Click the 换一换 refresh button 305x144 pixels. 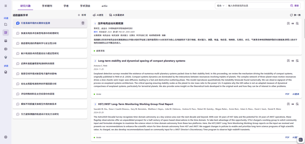coord(295,15)
